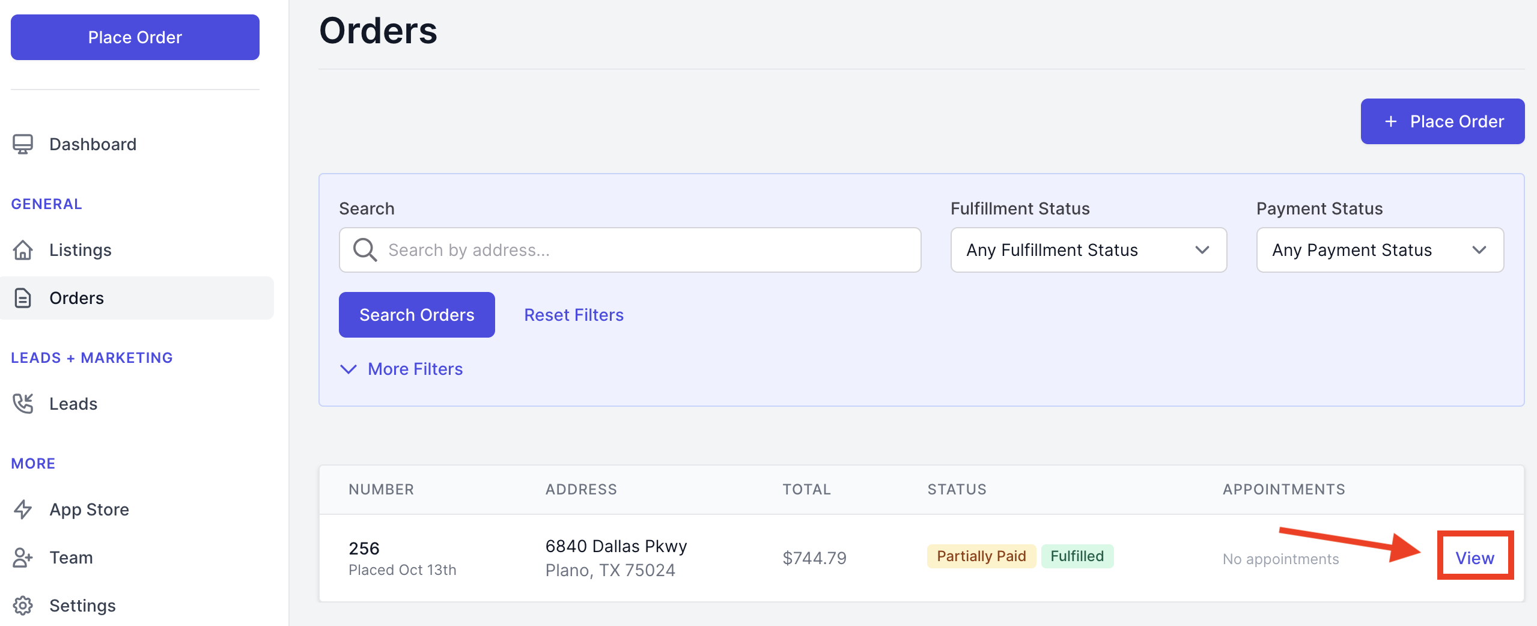Click the sidebar Place Order button
This screenshot has width=1537, height=626.
(135, 37)
